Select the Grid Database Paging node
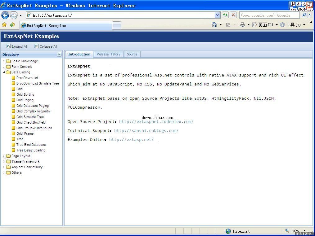The width and height of the screenshot is (315, 236). tap(33, 106)
